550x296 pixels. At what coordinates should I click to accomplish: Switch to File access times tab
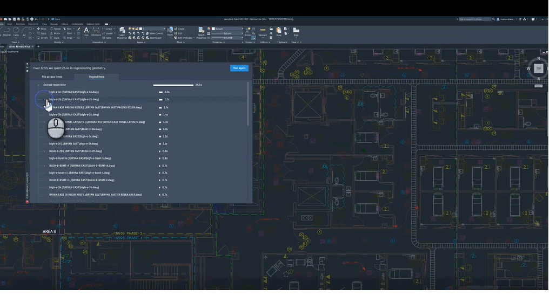pyautogui.click(x=52, y=77)
